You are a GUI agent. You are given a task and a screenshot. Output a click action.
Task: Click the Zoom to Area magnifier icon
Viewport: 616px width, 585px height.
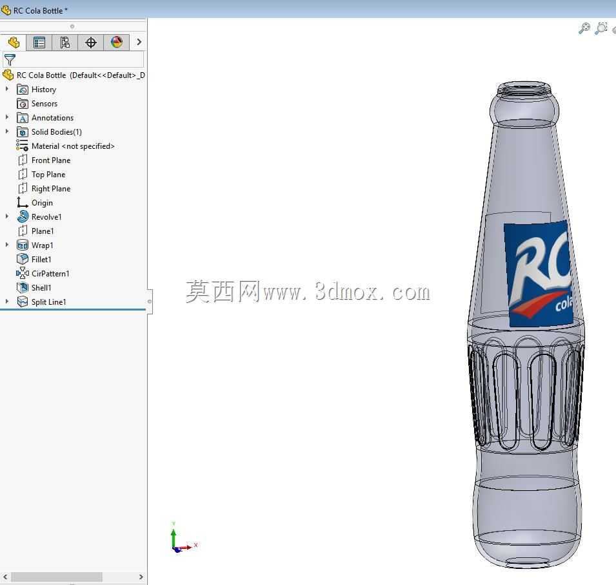tap(601, 28)
